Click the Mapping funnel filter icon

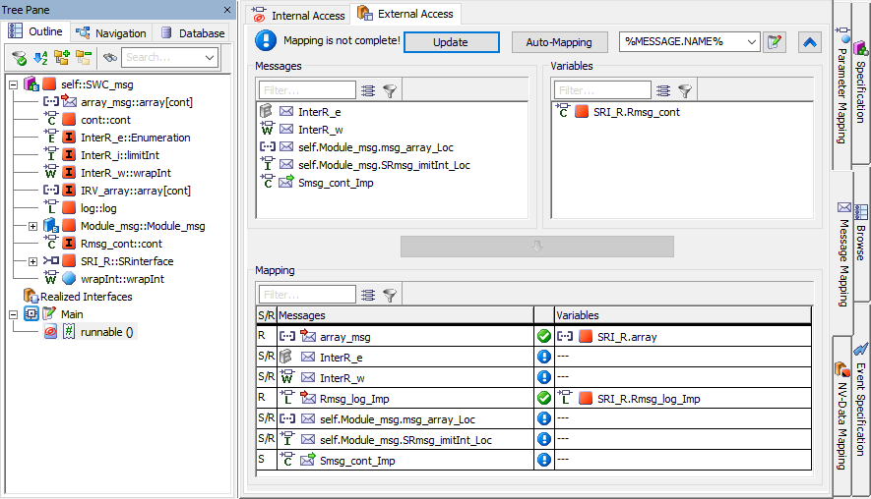(390, 295)
